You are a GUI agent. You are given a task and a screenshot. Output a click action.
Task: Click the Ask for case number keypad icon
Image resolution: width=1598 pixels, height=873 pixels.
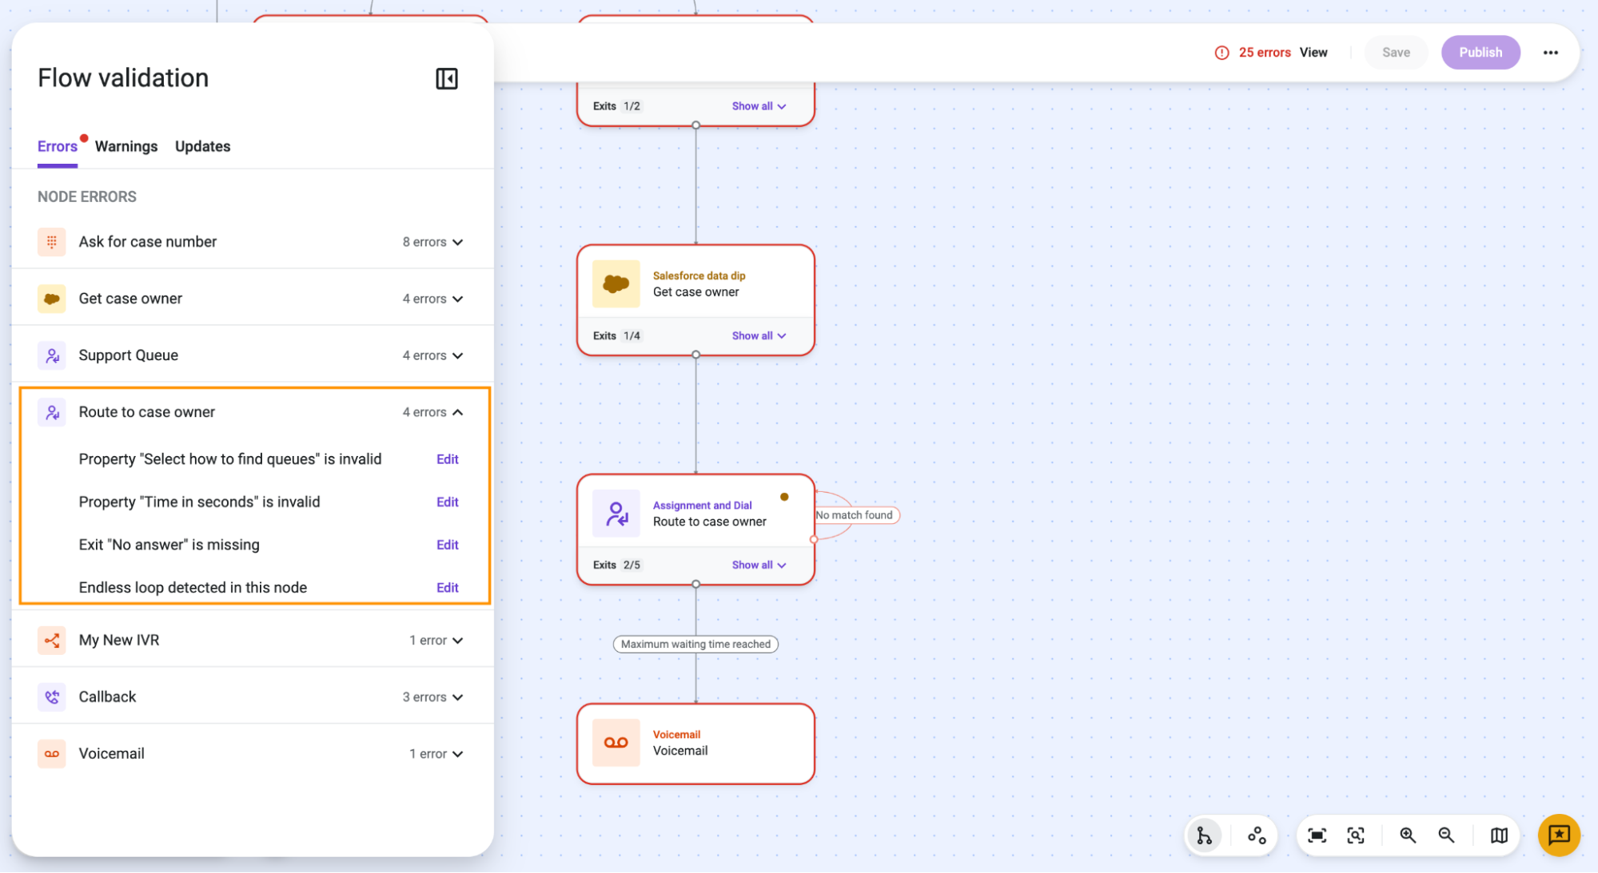tap(52, 242)
